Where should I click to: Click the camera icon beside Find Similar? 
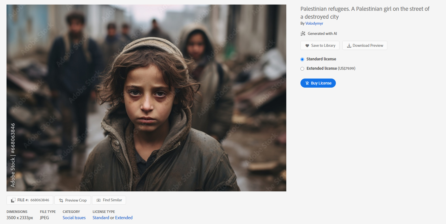pyautogui.click(x=99, y=200)
